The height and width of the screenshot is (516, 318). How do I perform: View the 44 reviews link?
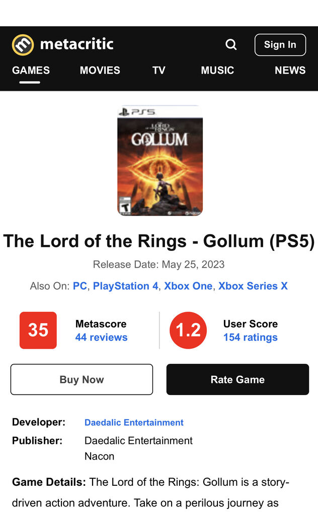(101, 337)
